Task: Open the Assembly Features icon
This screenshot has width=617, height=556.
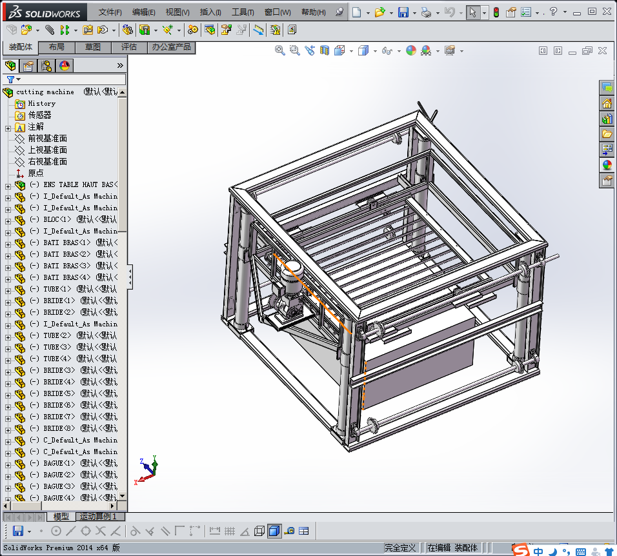Action: [145, 30]
